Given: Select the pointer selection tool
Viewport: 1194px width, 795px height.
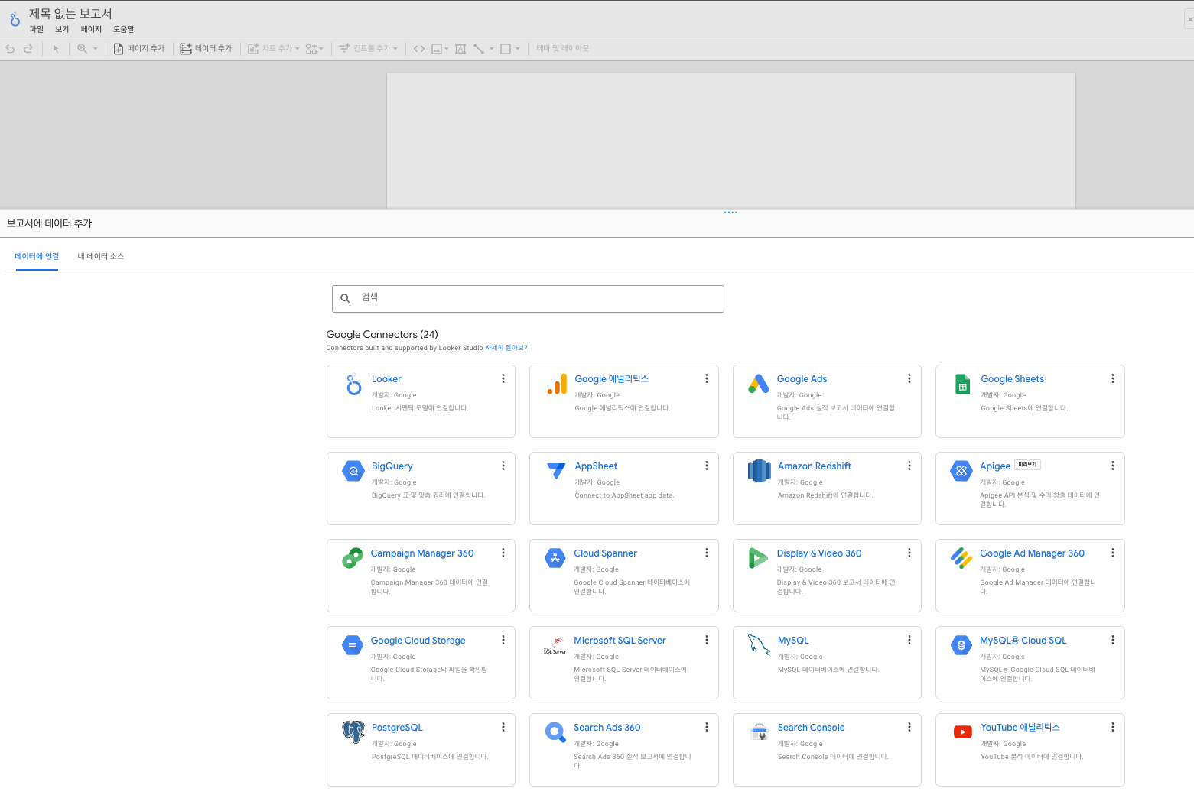Looking at the screenshot, I should tap(56, 49).
